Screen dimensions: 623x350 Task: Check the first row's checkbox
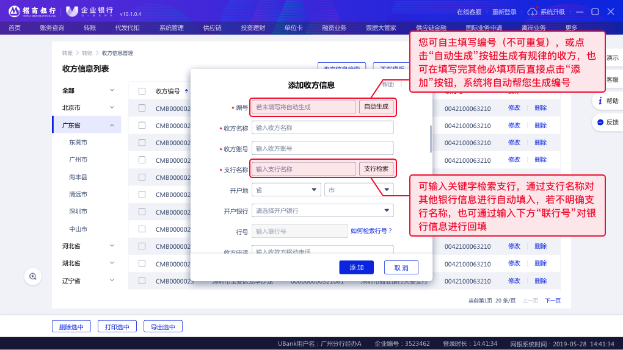pos(142,108)
